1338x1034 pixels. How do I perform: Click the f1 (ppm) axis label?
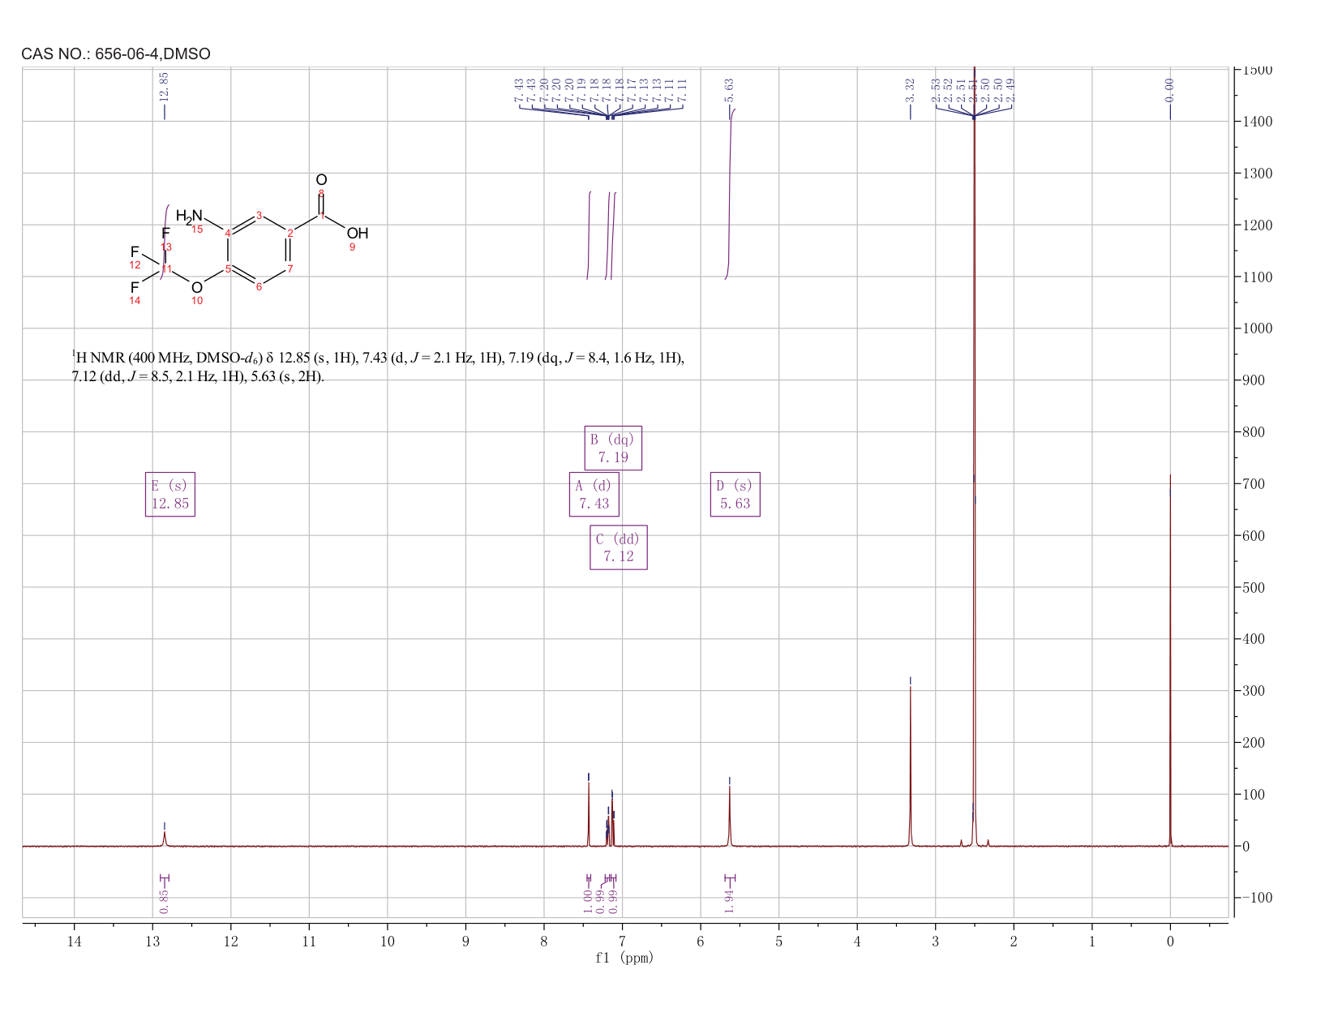(624, 958)
